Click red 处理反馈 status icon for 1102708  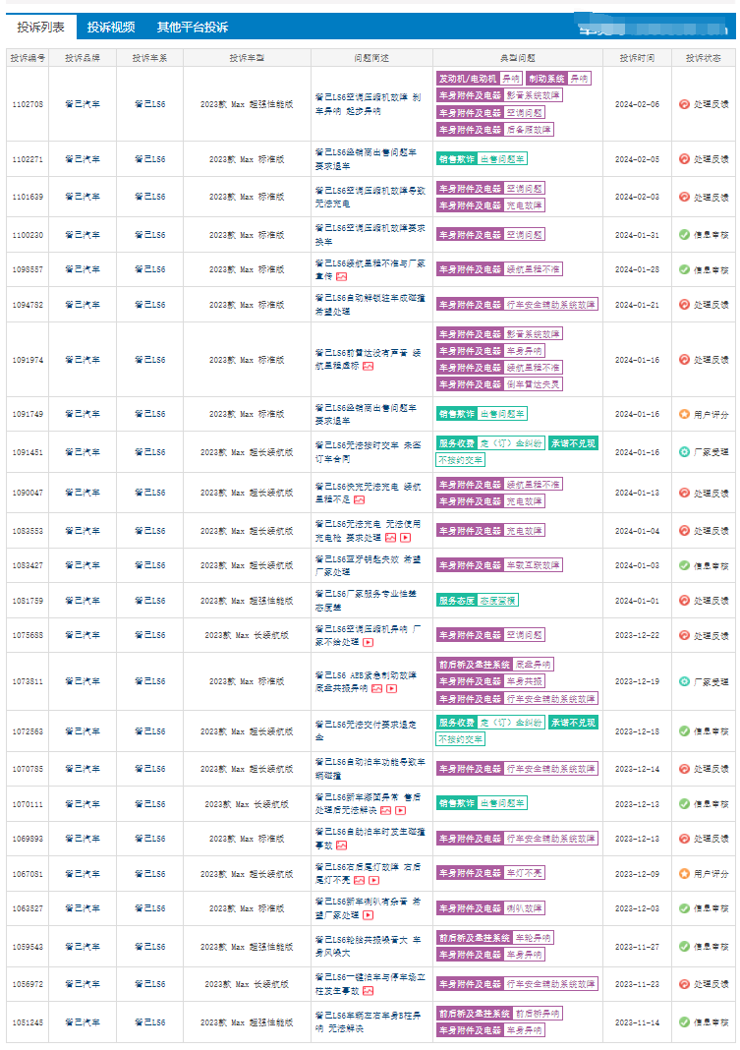[684, 104]
